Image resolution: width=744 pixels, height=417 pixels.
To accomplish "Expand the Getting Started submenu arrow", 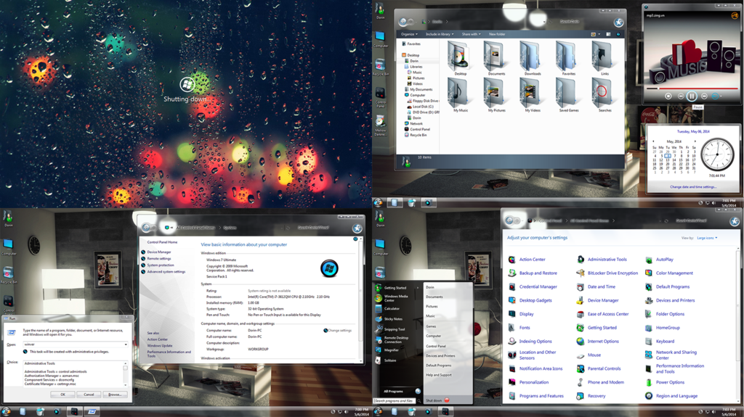I will (x=418, y=288).
